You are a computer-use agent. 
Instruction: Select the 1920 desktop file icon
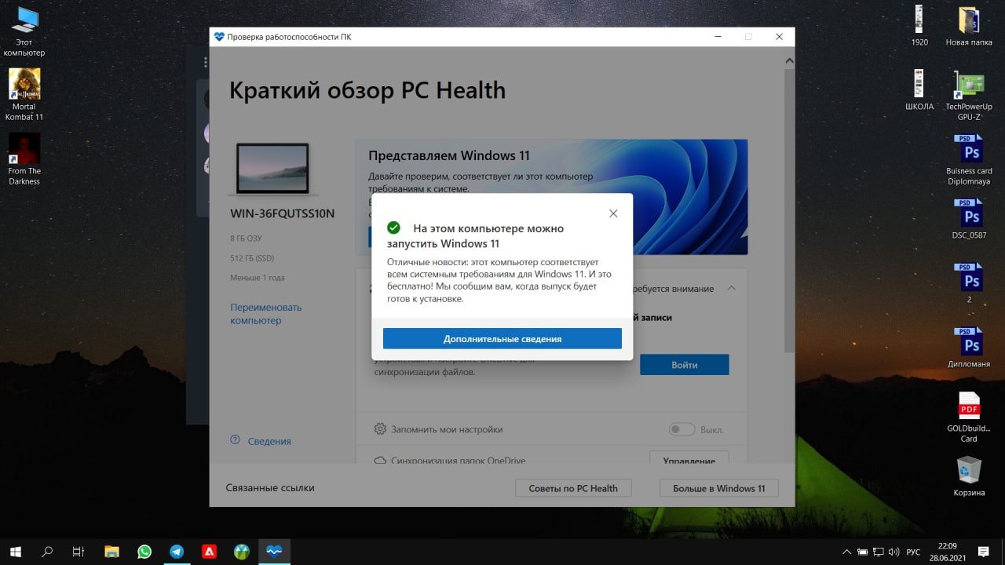[x=919, y=26]
